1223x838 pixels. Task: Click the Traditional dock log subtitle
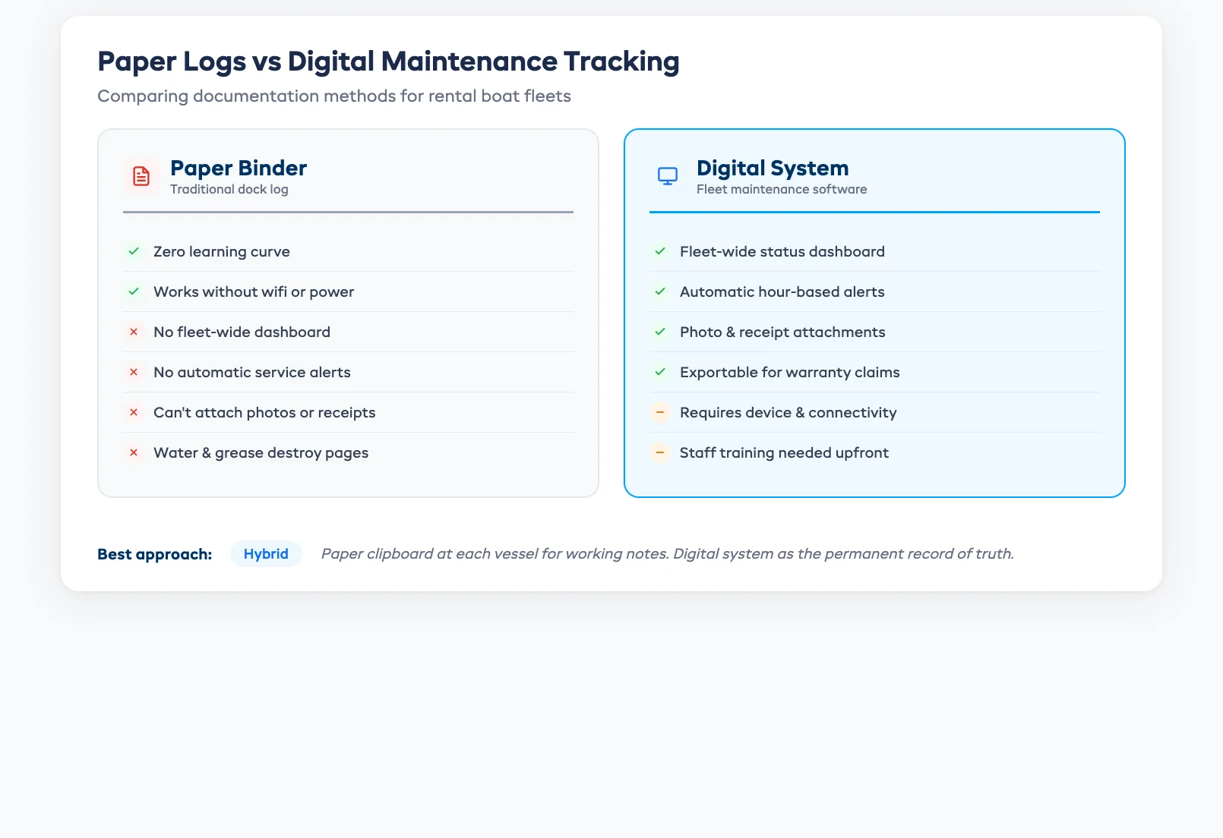click(x=229, y=189)
